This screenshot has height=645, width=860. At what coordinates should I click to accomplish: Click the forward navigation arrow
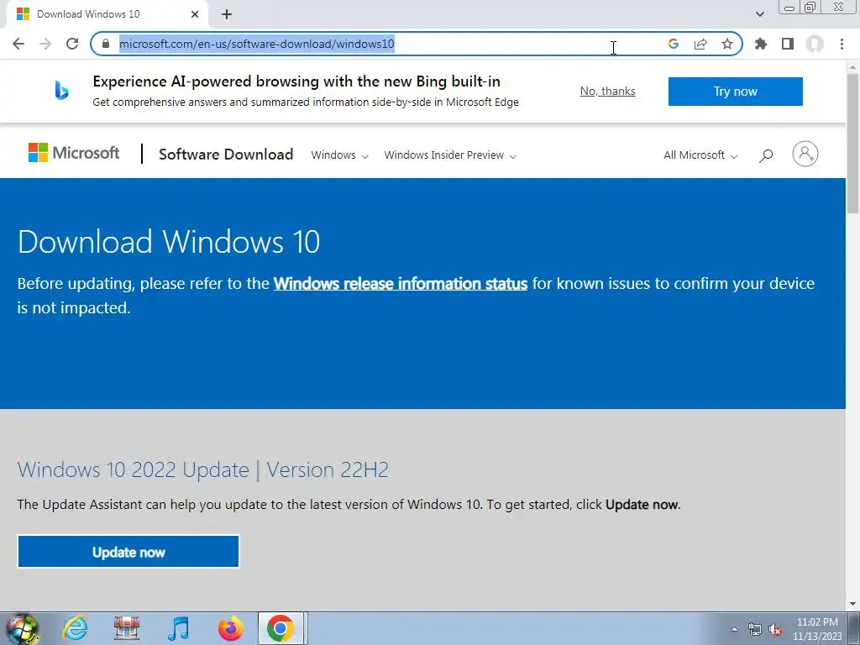tap(45, 44)
